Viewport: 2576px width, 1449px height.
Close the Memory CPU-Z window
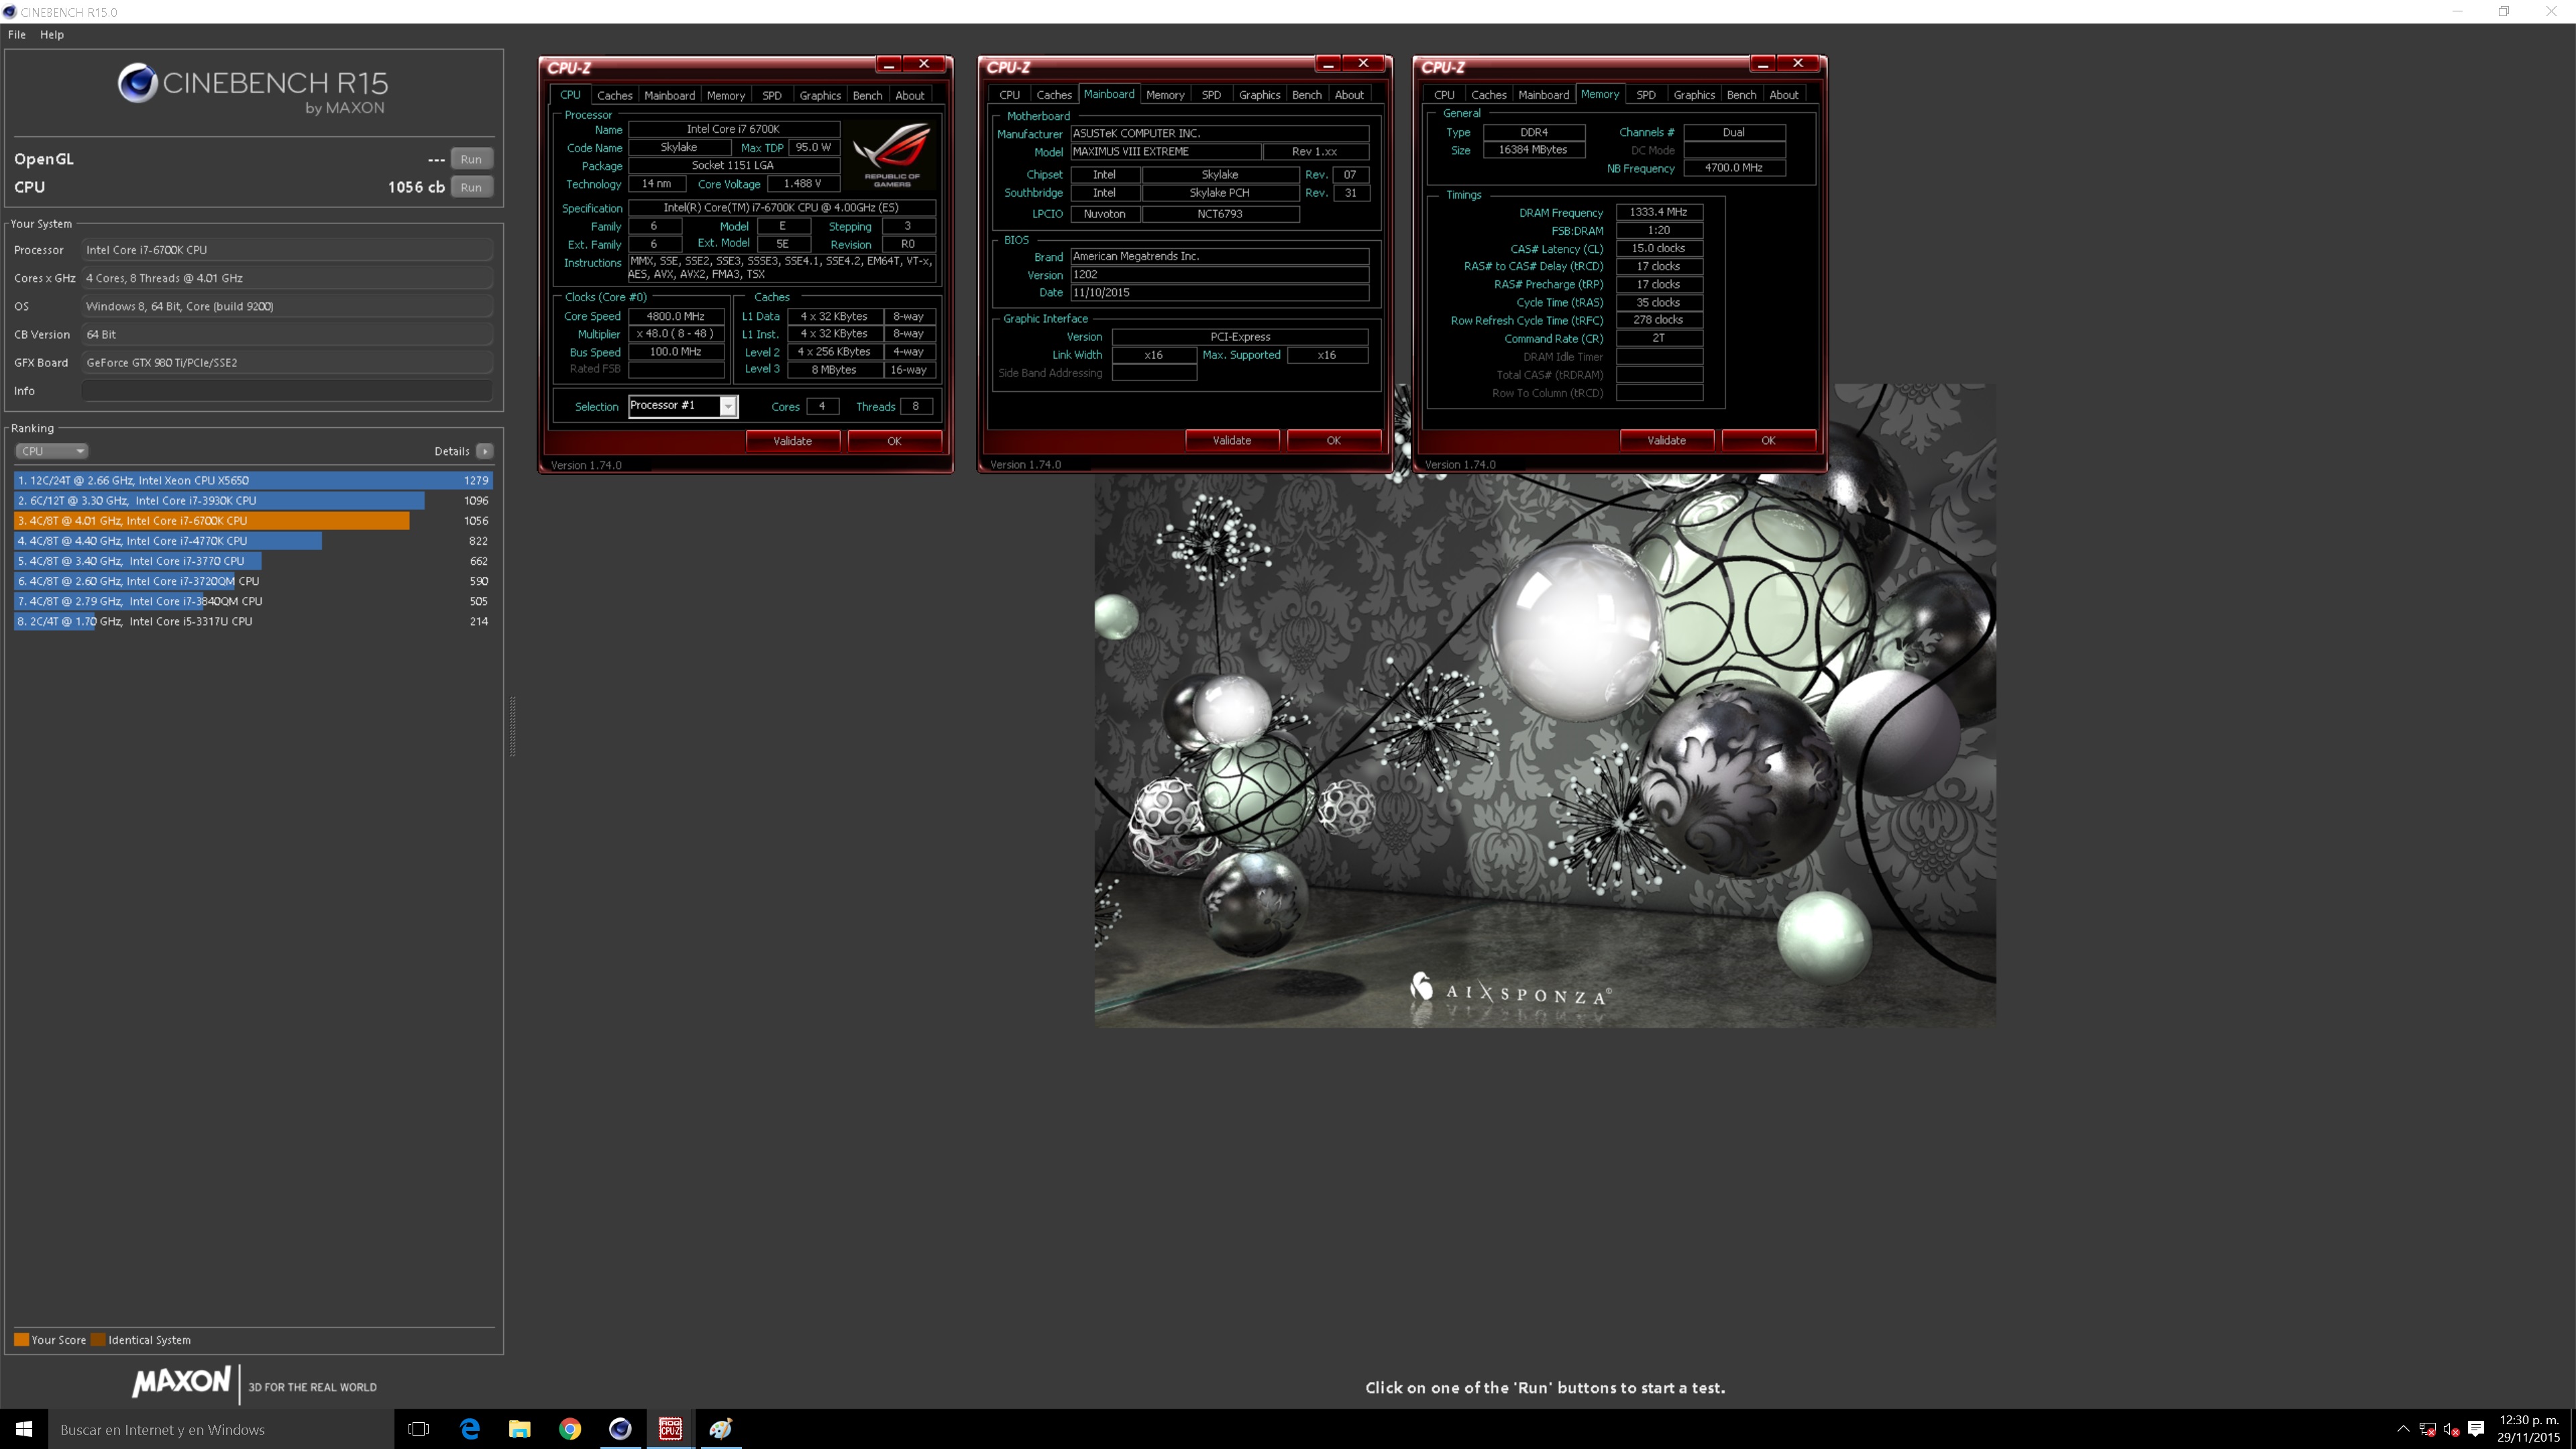coord(1798,63)
